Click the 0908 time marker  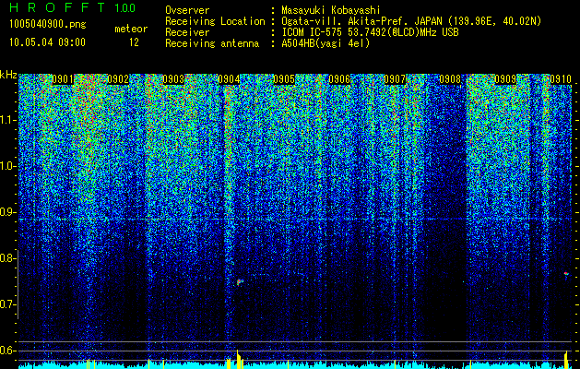pos(450,79)
